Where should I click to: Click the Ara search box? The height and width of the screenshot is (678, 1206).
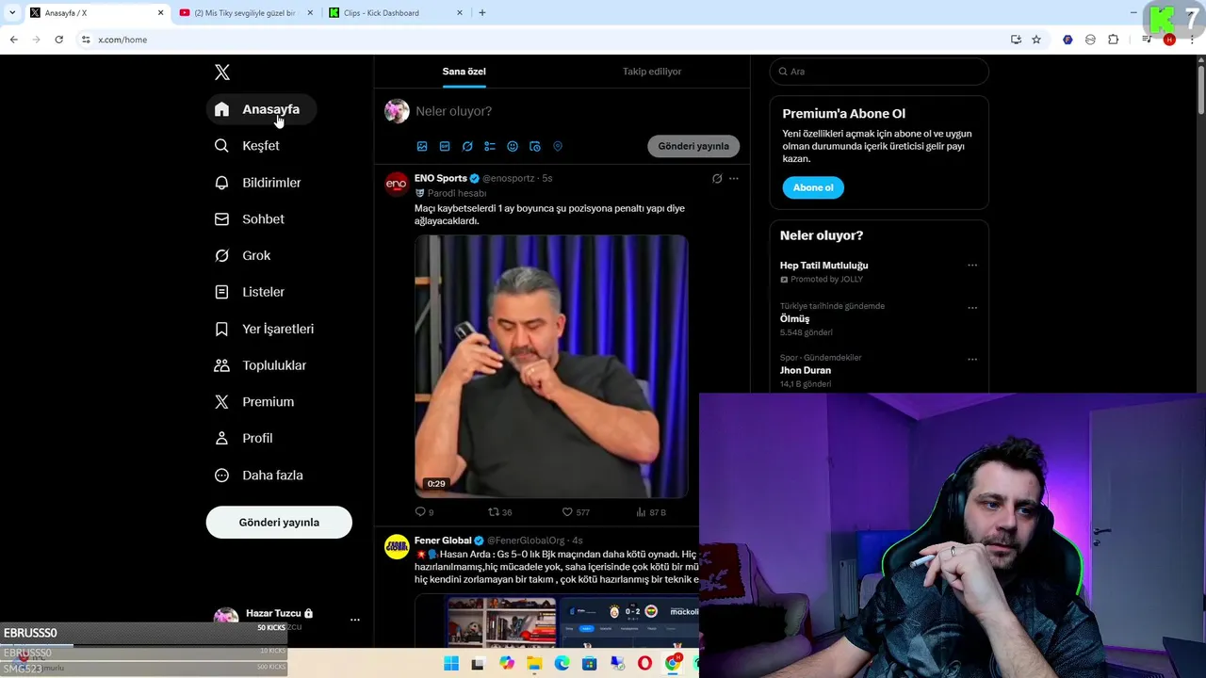pyautogui.click(x=879, y=72)
